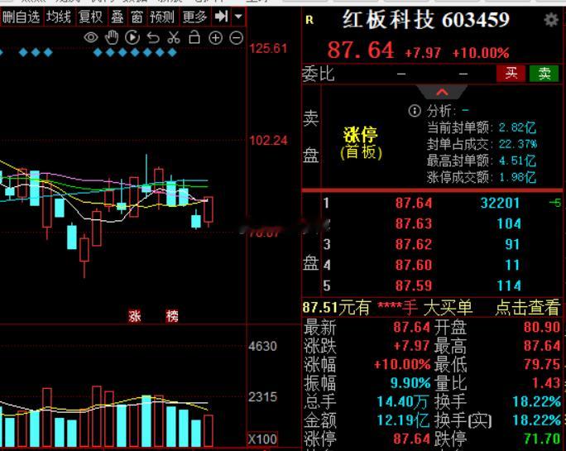
Task: Click the 最低 value 79.75
Action: click(542, 364)
